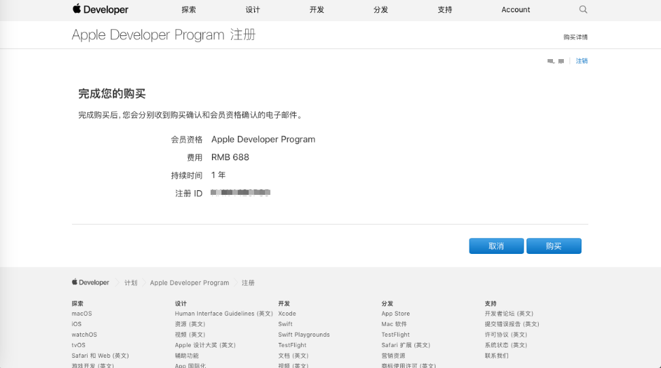The height and width of the screenshot is (368, 661).
Task: Open Human Interface Guidelines footer link
Action: point(224,314)
